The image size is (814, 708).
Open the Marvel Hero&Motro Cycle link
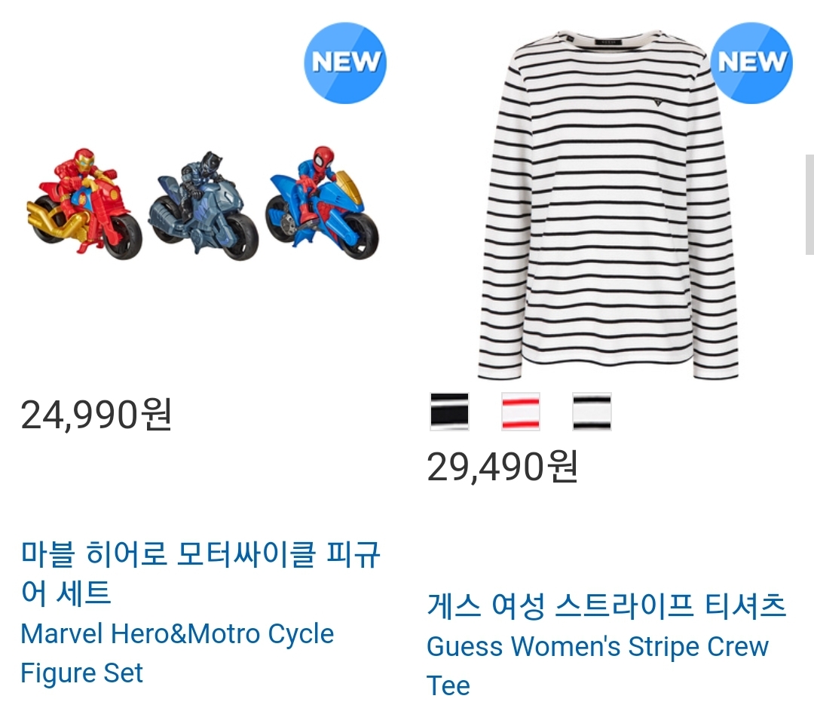[x=177, y=633]
